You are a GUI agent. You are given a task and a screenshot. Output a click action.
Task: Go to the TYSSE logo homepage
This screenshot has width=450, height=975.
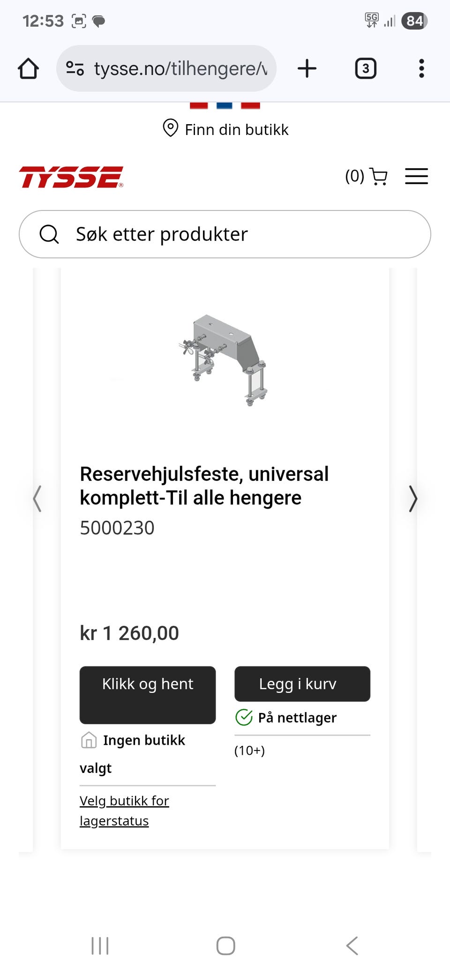click(x=71, y=177)
